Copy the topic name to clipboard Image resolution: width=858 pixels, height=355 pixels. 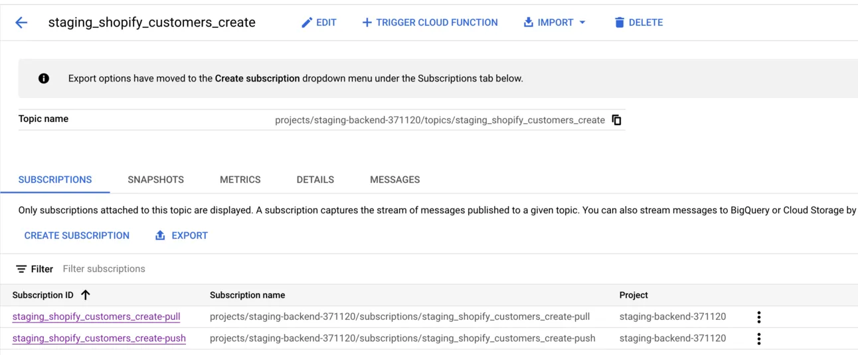click(616, 120)
